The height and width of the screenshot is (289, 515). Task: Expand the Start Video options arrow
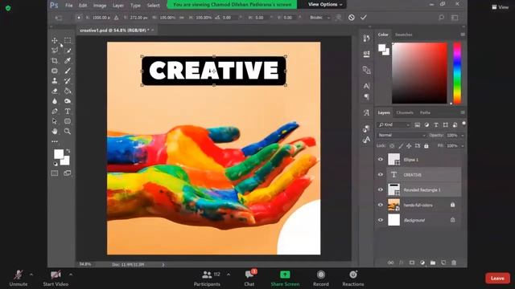coord(71,275)
